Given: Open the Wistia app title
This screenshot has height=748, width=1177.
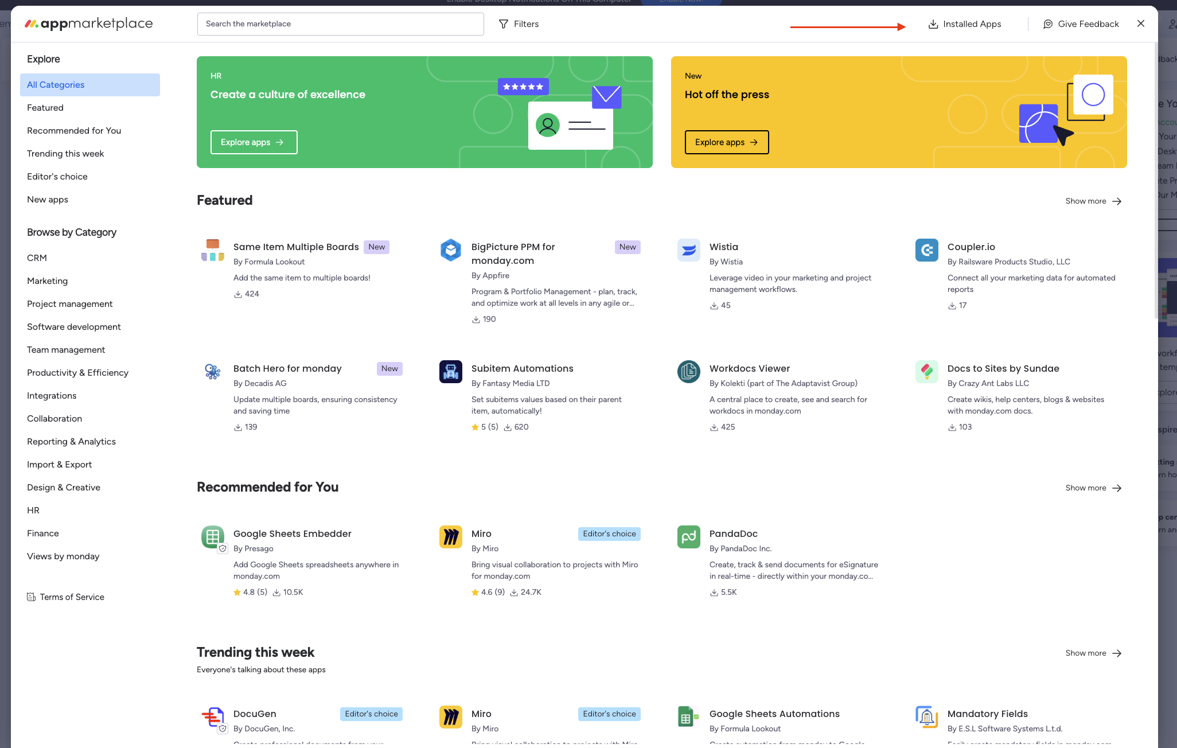Looking at the screenshot, I should 724,247.
